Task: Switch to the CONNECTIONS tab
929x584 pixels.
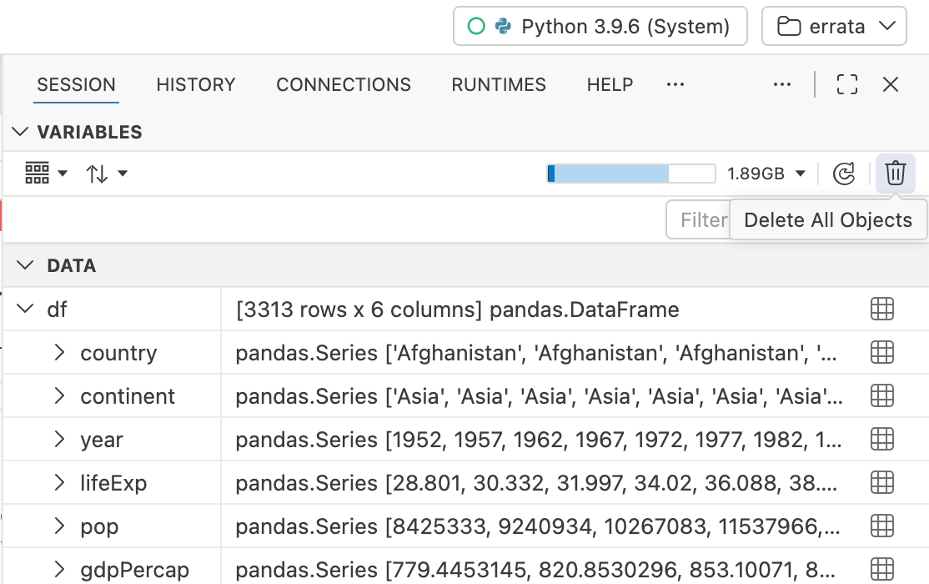Action: [x=343, y=85]
